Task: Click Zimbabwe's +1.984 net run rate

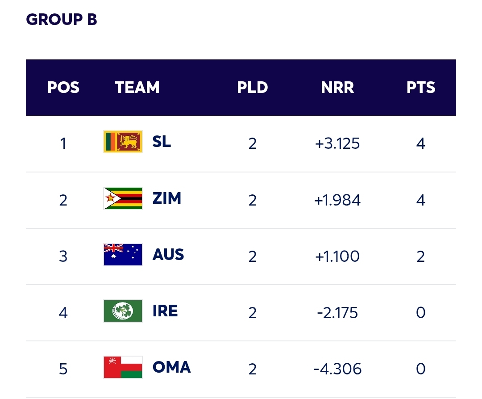Action: click(337, 200)
